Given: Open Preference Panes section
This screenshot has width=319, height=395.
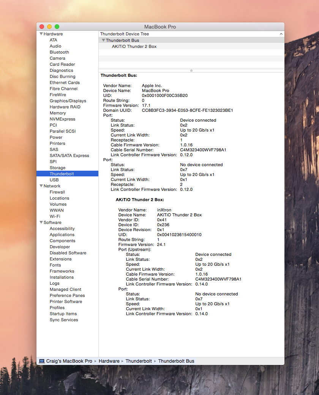Looking at the screenshot, I should tap(67, 295).
